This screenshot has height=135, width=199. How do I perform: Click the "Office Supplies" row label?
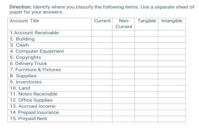(31, 100)
